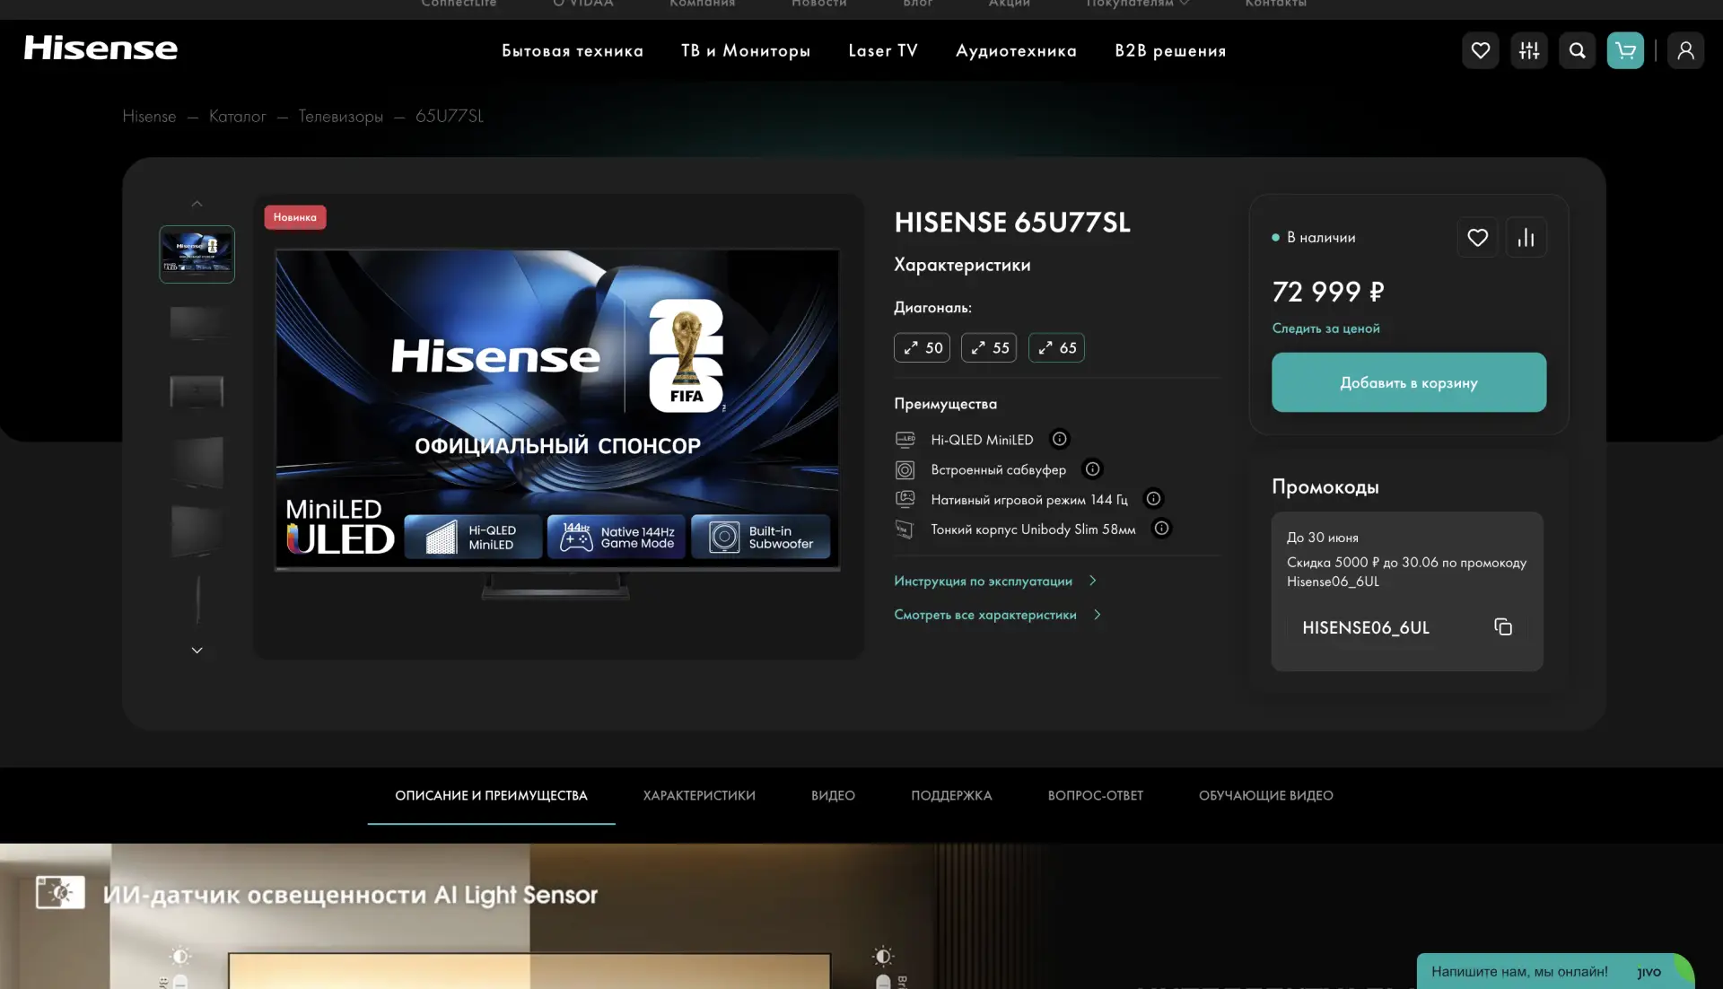Select the fifth product thumbnail
1723x989 pixels.
(x=197, y=531)
